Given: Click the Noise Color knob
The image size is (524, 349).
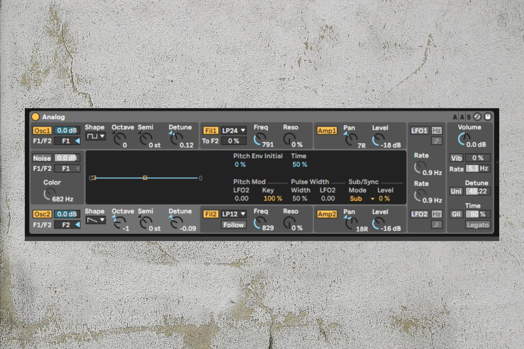Looking at the screenshot, I should tap(49, 194).
